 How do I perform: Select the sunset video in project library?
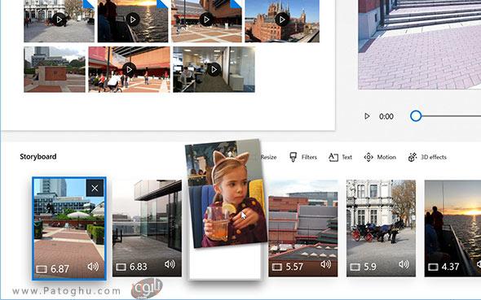point(133,20)
